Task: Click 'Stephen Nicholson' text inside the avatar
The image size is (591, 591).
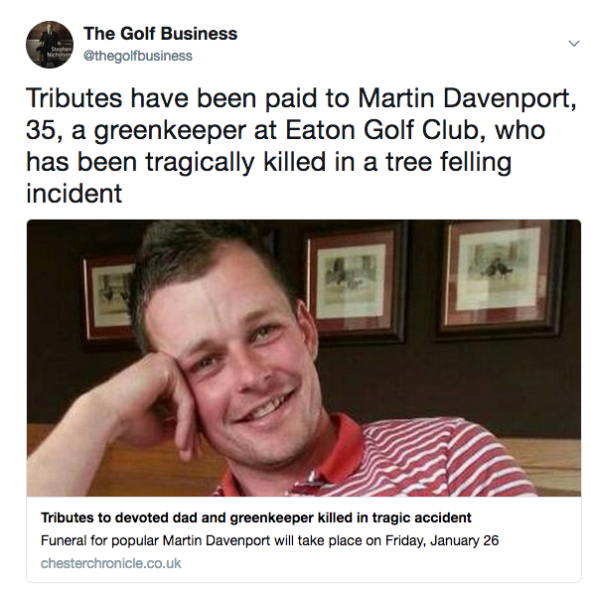Action: (x=60, y=53)
